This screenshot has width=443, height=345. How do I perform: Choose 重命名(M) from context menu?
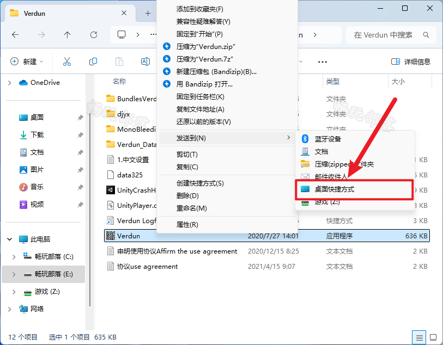227,208
